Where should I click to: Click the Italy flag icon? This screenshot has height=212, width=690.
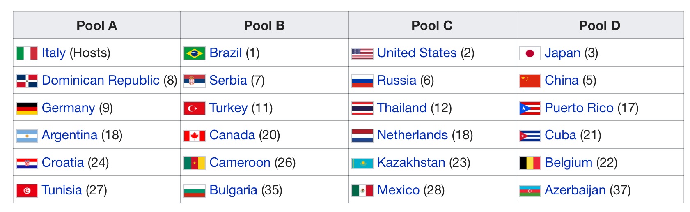click(27, 53)
